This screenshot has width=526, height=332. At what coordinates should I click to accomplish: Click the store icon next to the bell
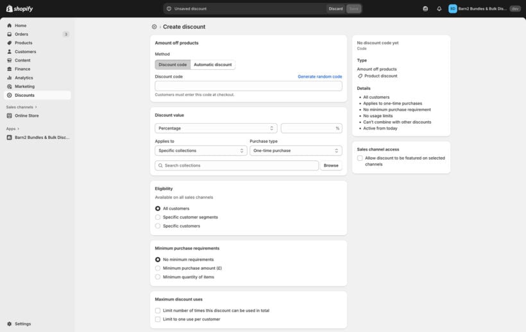(x=425, y=9)
